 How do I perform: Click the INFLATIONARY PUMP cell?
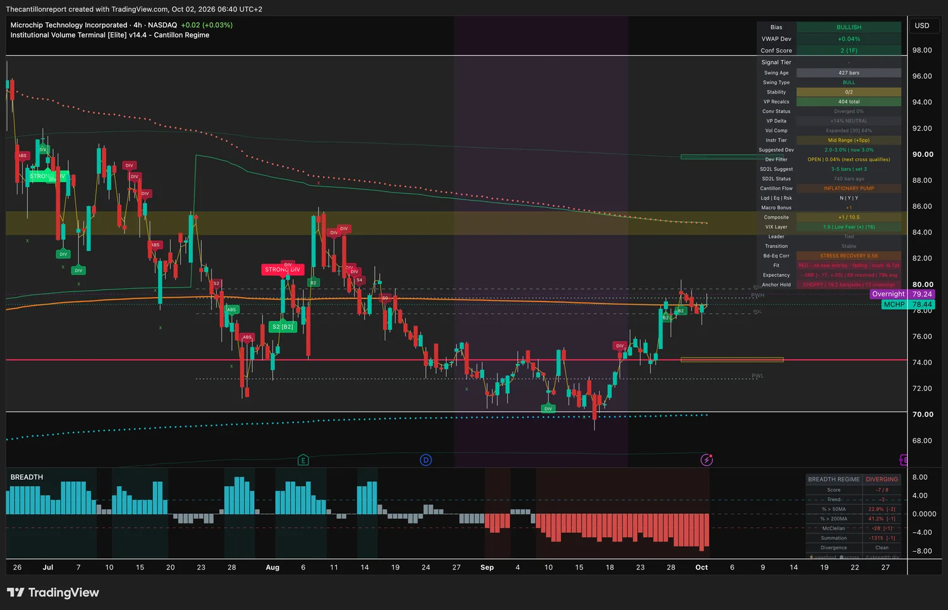[849, 188]
